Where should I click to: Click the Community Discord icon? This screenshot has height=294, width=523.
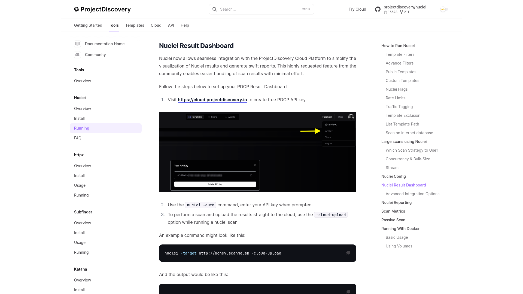pyautogui.click(x=77, y=54)
